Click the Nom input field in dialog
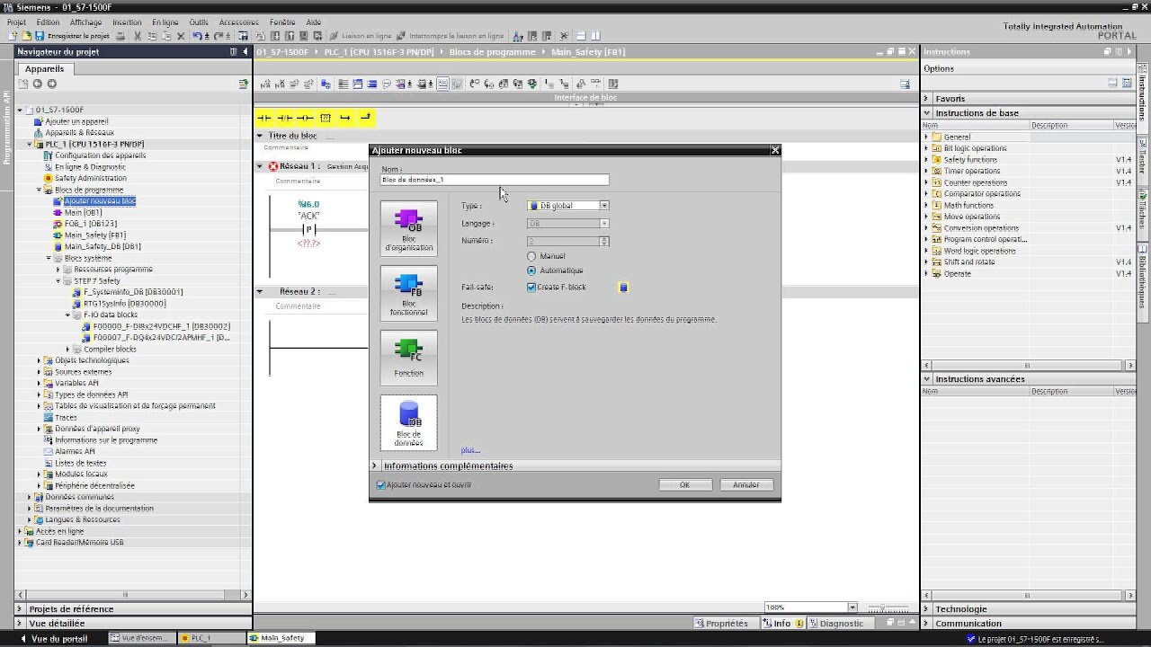Screen dimensions: 1151x647 tap(495, 180)
